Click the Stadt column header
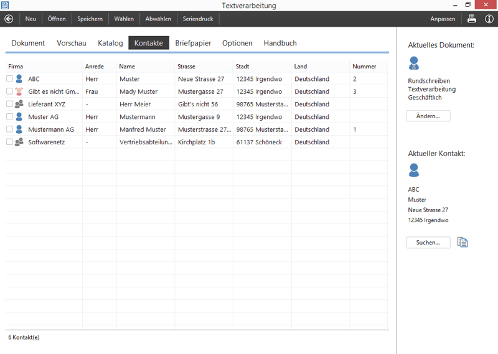Screen dimensions: 498x354 click(x=243, y=67)
